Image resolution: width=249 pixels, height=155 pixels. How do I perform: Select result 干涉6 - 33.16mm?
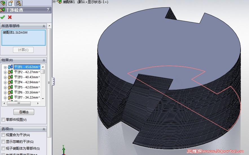coord(27,92)
